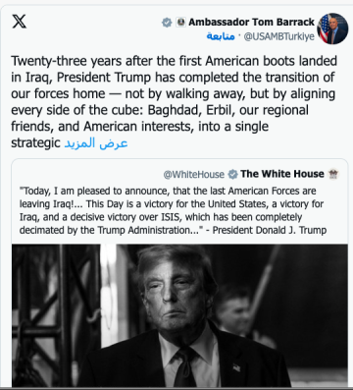The height and width of the screenshot is (390, 353).
Task: Open the @USAMBTurkiye handle link
Action: click(x=279, y=36)
